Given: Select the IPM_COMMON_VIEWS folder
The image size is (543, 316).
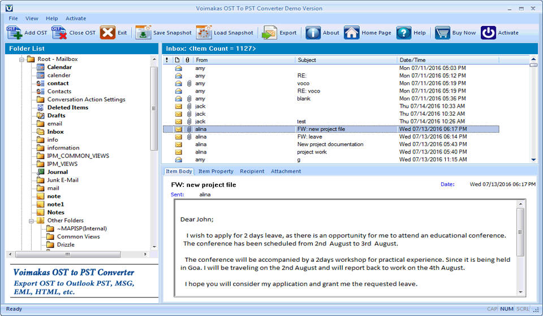Looking at the screenshot, I should [x=78, y=156].
